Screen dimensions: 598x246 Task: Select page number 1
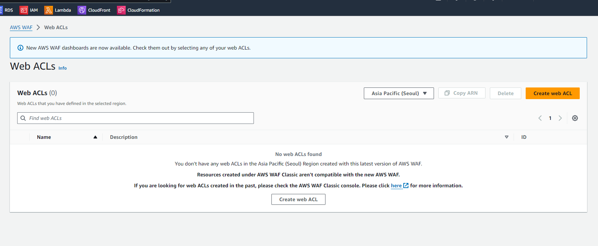pos(550,118)
